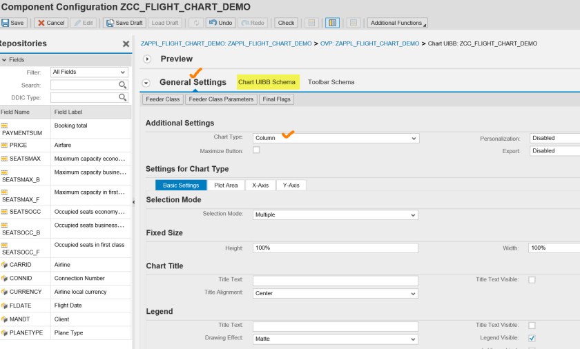Select the Y-Axis tab
The height and width of the screenshot is (349, 580).
pyautogui.click(x=291, y=186)
